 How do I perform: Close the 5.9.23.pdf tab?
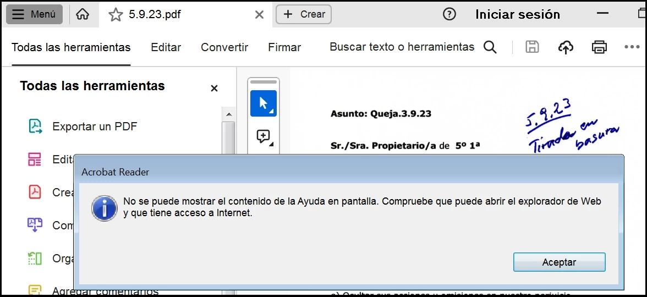[259, 15]
